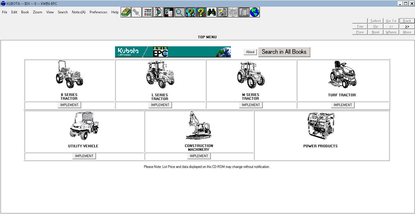415x214 pixels.
Task: Click the gray door exit icon
Action: [244, 12]
